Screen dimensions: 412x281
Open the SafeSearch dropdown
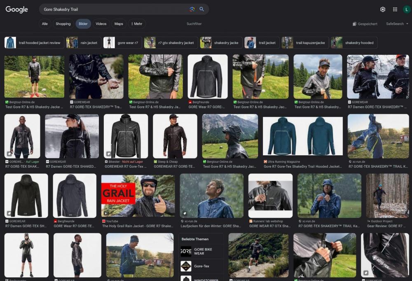397,24
